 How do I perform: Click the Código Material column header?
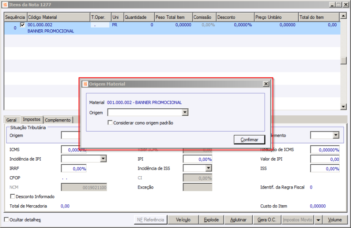(x=58, y=17)
